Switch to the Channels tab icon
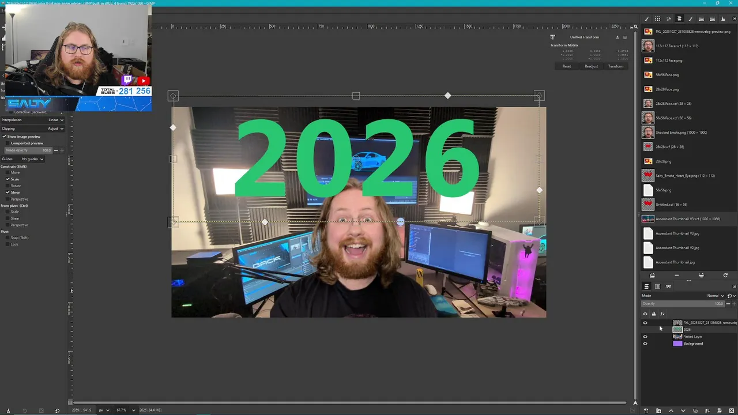The width and height of the screenshot is (738, 415). click(x=657, y=286)
